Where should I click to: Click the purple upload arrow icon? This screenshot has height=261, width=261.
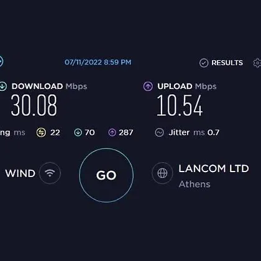(x=148, y=86)
